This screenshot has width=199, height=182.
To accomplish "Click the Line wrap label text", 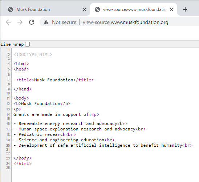I will coord(12,44).
